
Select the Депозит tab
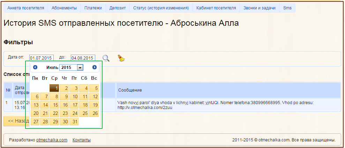tap(118, 8)
